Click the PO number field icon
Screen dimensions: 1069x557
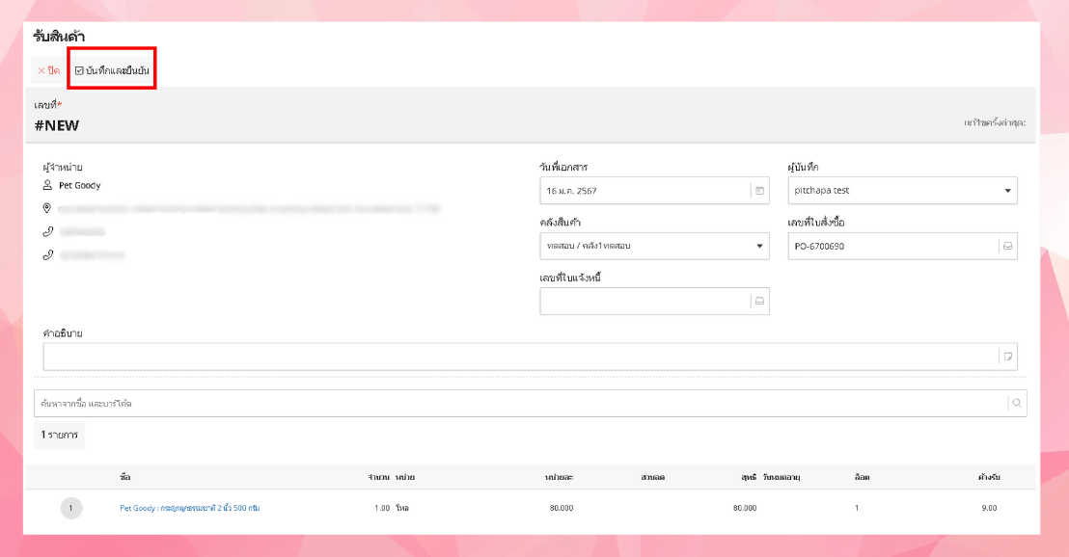tap(1007, 246)
